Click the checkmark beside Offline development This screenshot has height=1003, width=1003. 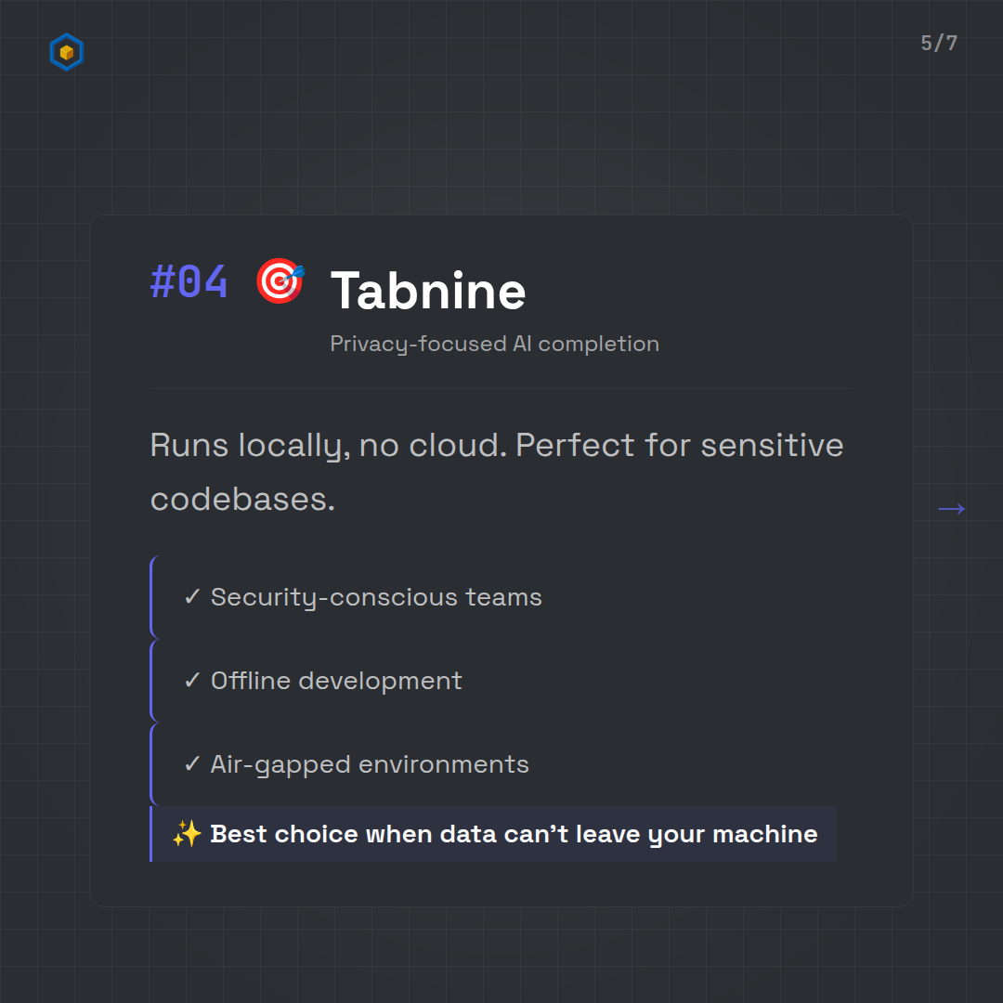192,681
